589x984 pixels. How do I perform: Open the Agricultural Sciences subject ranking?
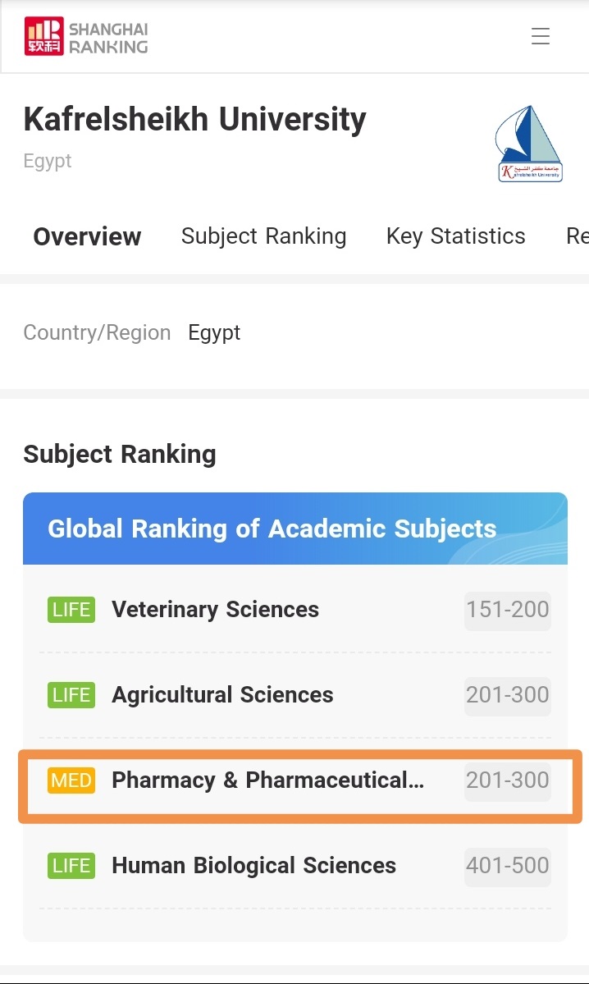222,695
